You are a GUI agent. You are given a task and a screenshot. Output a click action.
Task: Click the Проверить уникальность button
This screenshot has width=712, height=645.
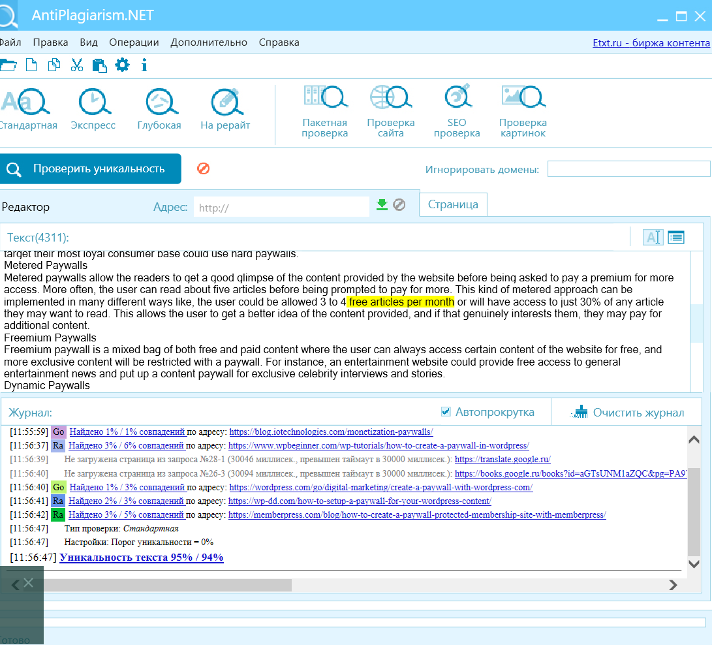[x=90, y=169]
